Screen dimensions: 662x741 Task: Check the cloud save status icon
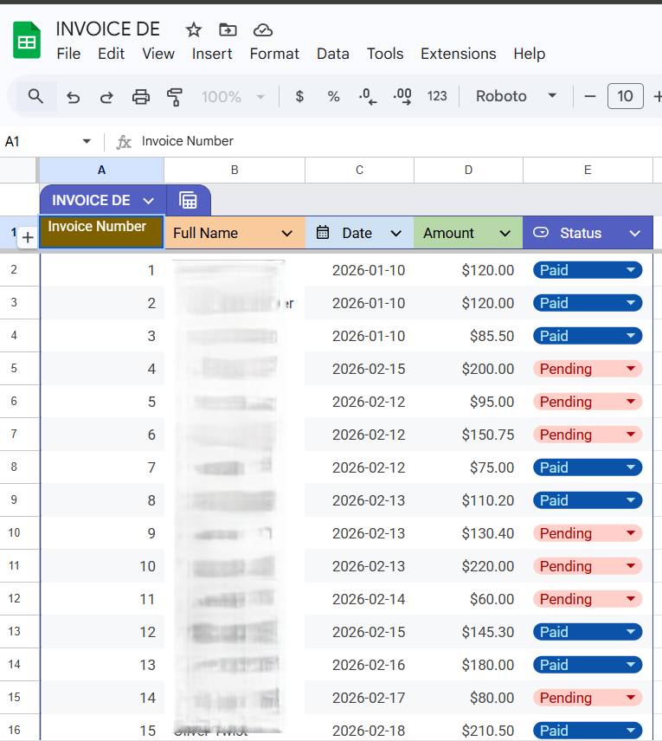pos(263,29)
